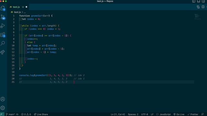Open the Live Share view icon
This screenshot has height=116, width=207.
(x=3, y=52)
